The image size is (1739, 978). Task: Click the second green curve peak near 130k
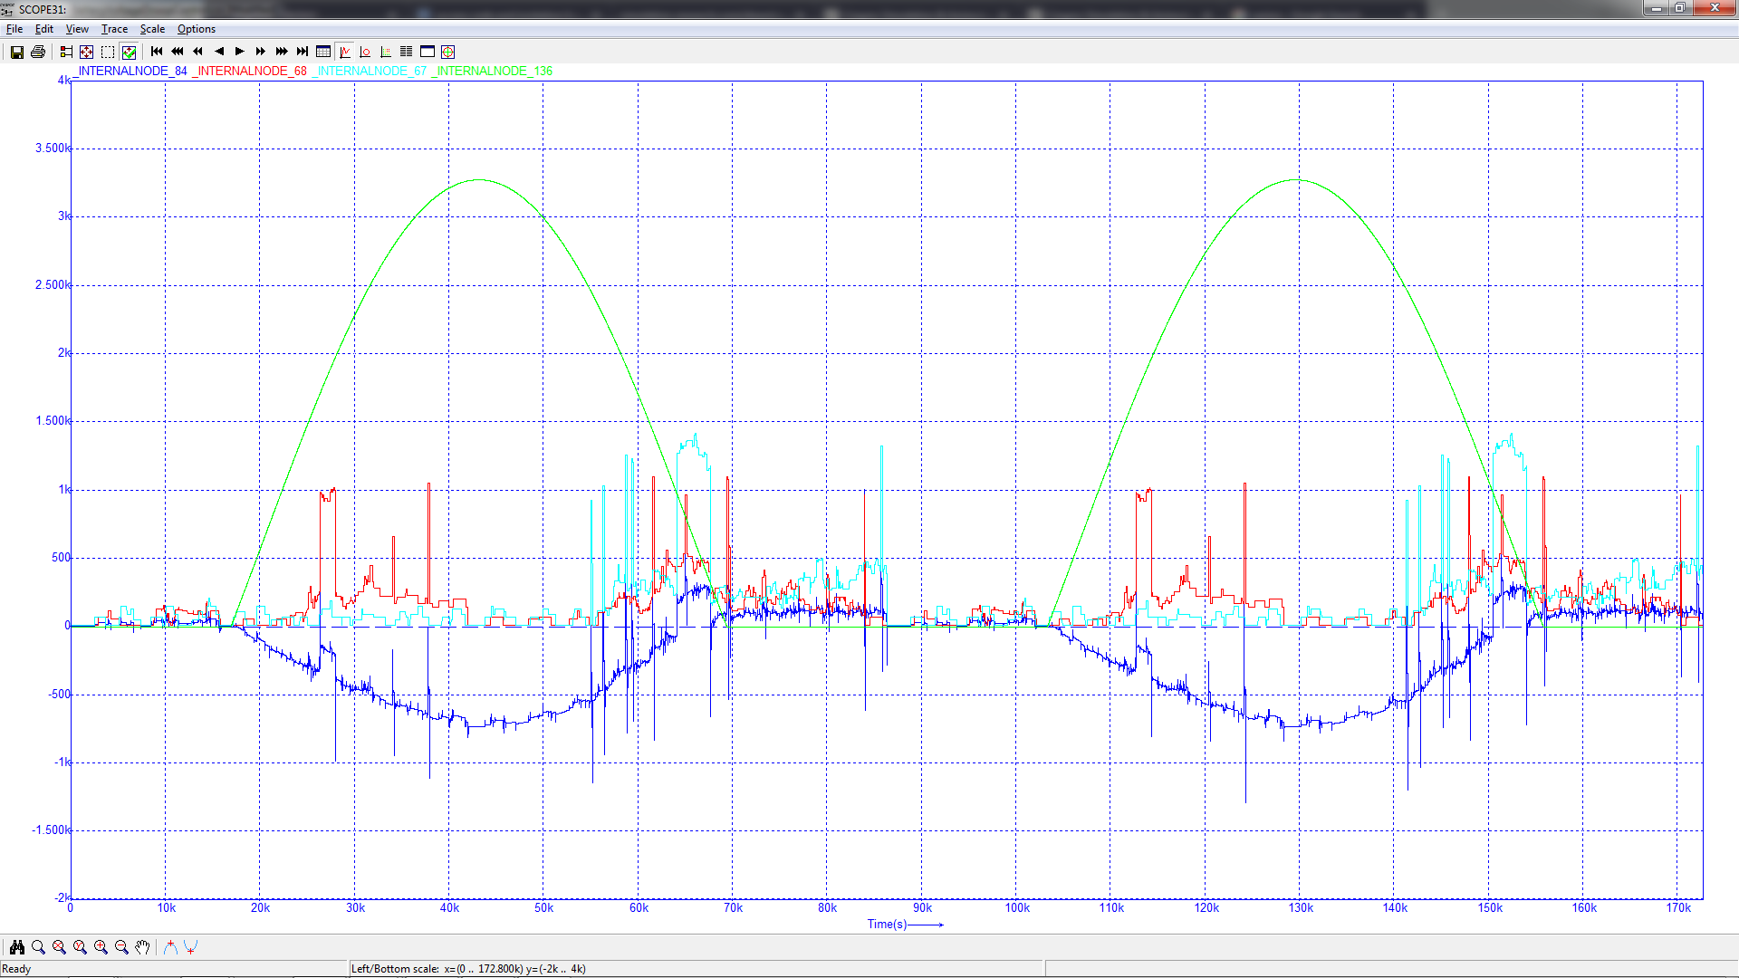click(x=1296, y=179)
